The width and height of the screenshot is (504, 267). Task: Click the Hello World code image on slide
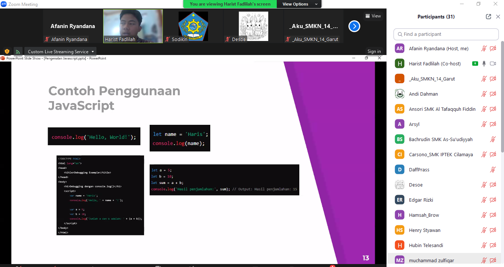[94, 136]
